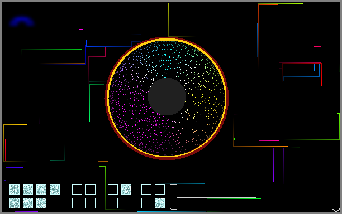
Task: Enable the top-left empty square of fourth group
Action: pos(146,189)
